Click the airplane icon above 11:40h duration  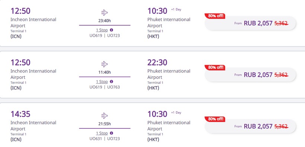point(105,64)
